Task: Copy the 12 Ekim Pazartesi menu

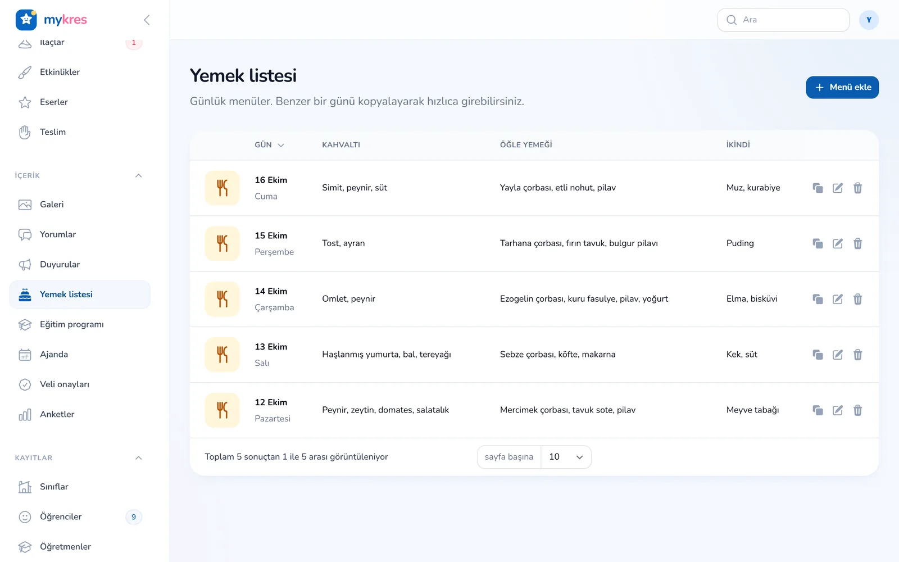Action: pos(818,410)
